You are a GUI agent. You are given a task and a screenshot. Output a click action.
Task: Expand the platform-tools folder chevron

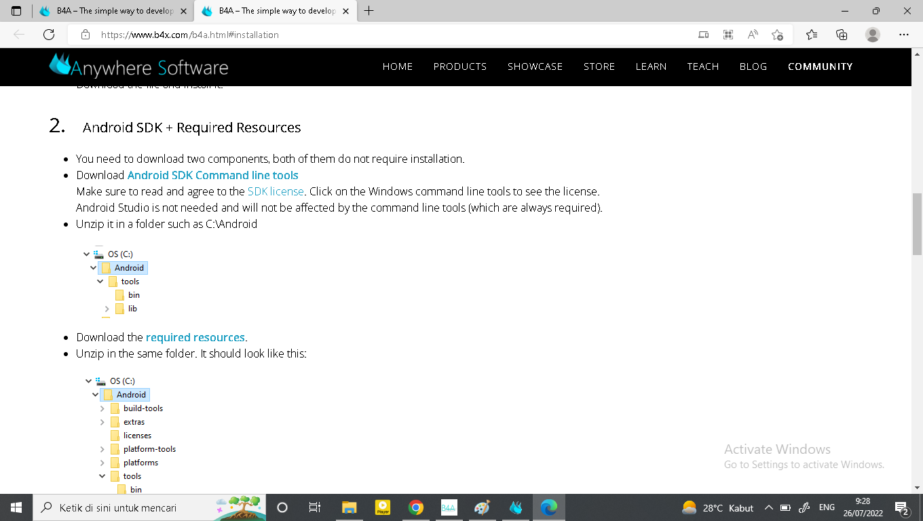point(102,449)
